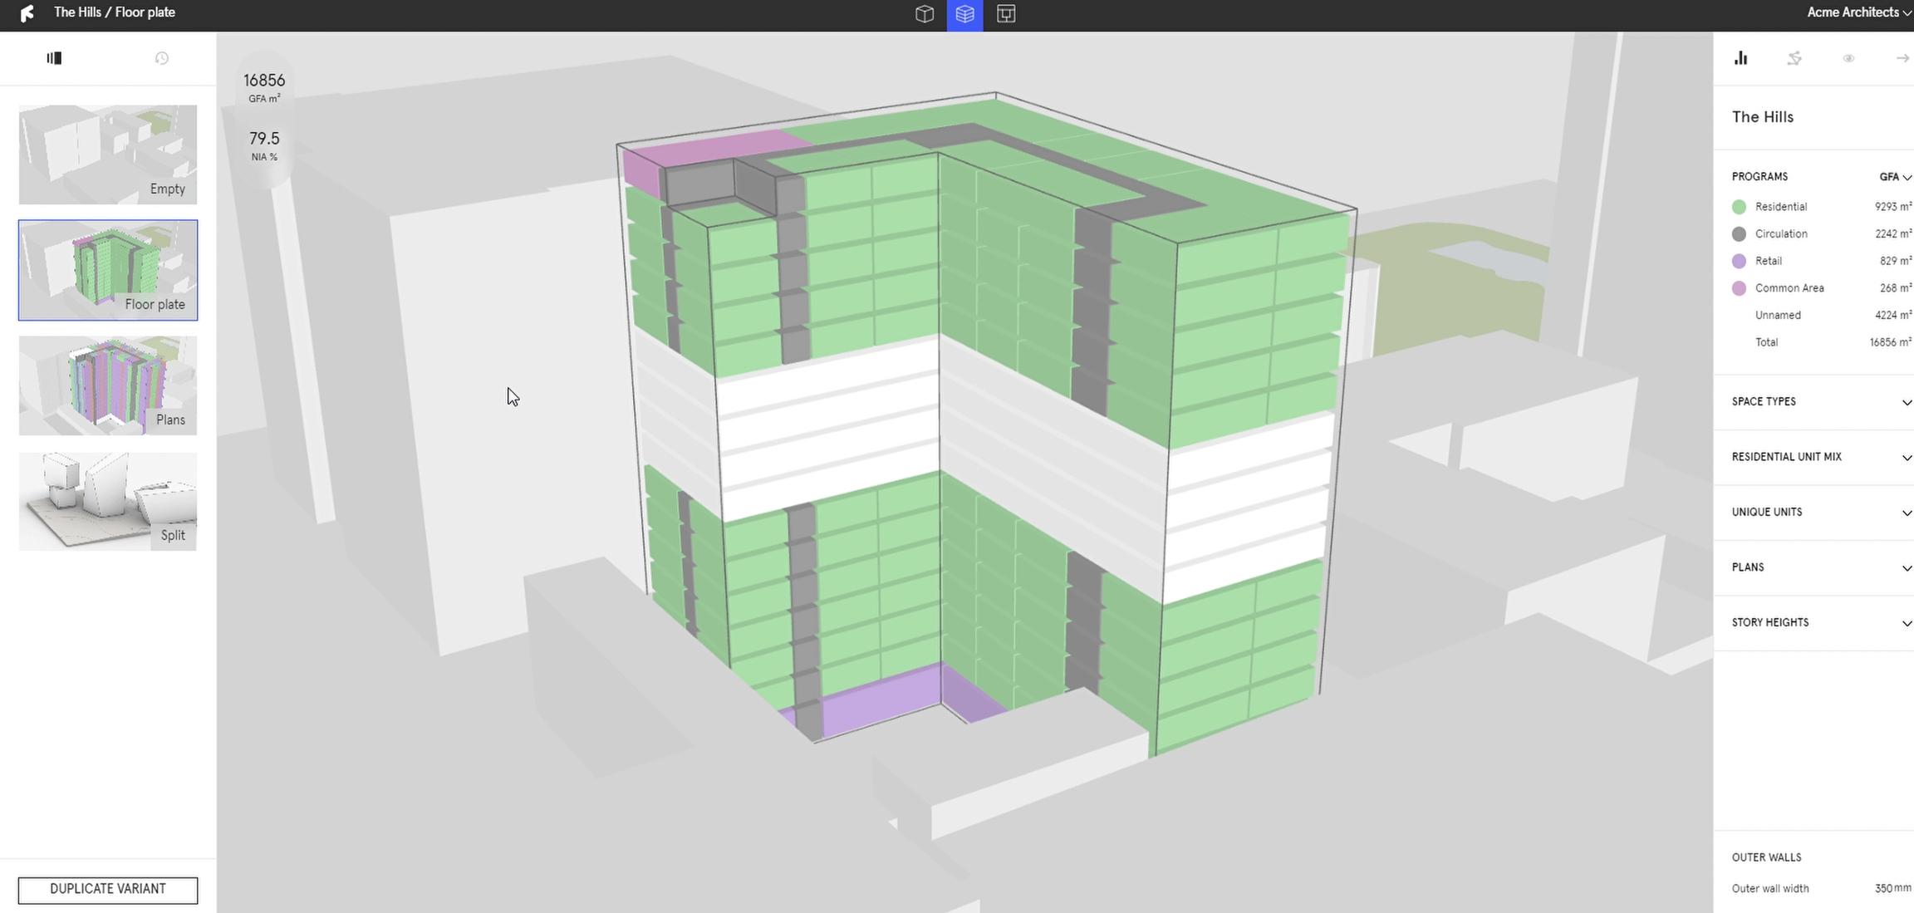
Task: Open the Acme Architects account menu
Action: [1859, 12]
